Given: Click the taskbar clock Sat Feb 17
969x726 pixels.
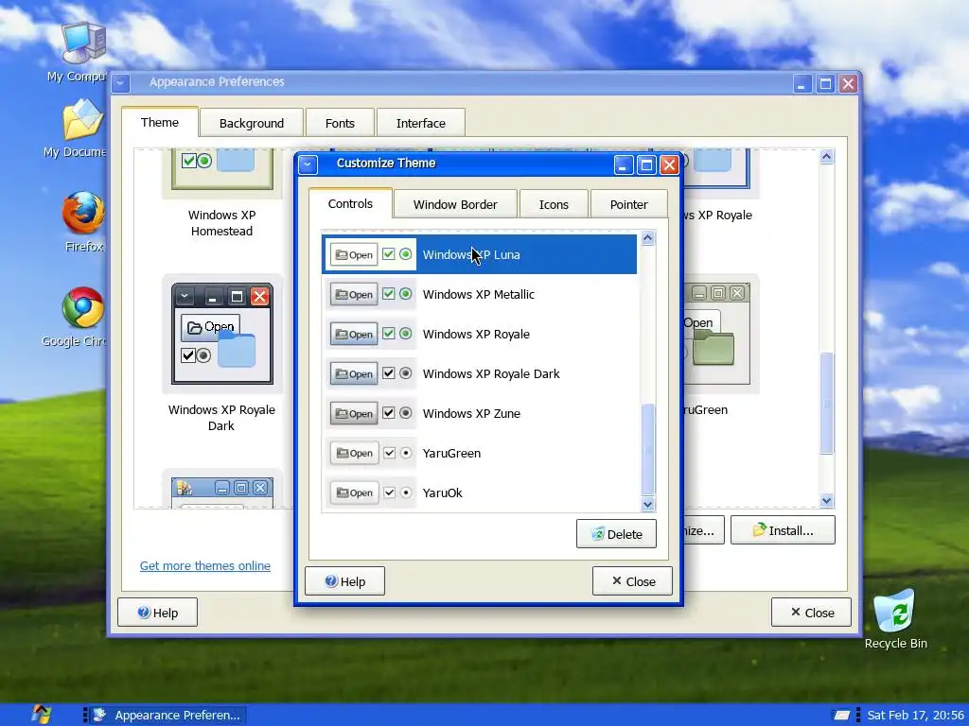Looking at the screenshot, I should (x=915, y=715).
